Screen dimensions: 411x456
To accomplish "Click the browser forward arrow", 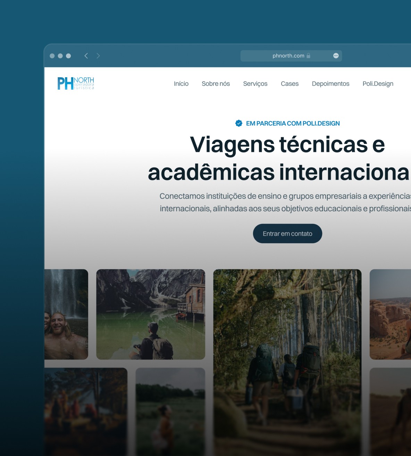I will [98, 56].
